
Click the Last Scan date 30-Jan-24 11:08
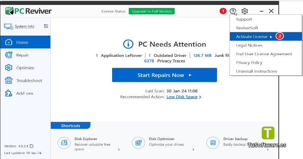[x=182, y=91]
